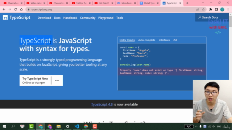232x130 pixels.
Task: Open Settings gear on the taskbar
Action: (68, 126)
